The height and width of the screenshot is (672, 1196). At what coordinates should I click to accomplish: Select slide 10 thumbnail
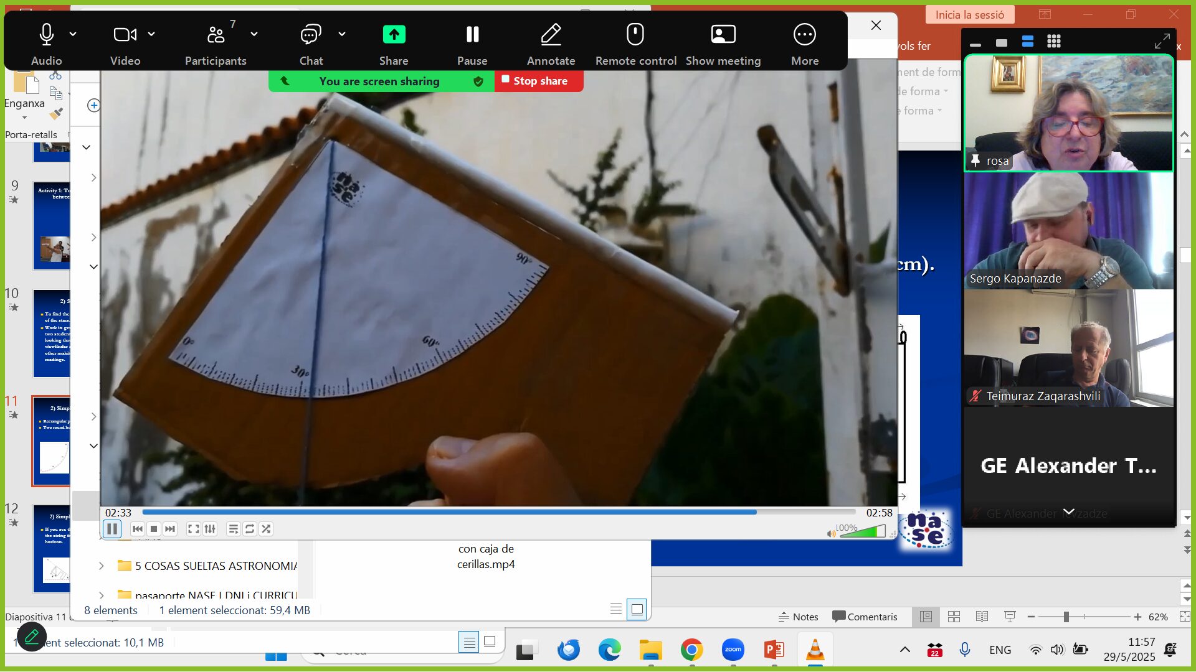pyautogui.click(x=52, y=334)
